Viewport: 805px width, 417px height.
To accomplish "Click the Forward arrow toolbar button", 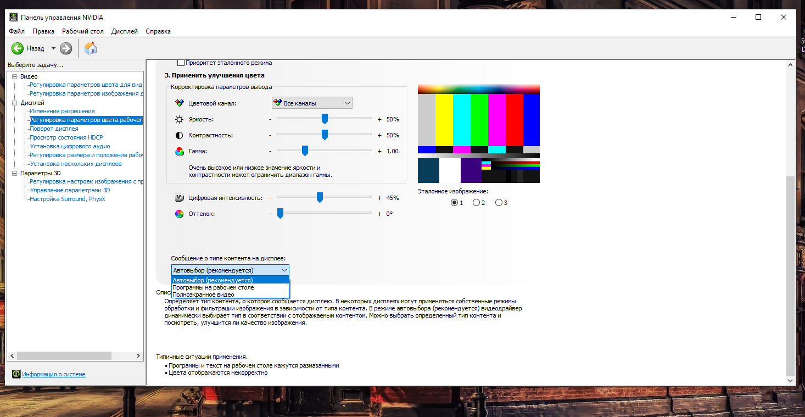I will point(66,48).
